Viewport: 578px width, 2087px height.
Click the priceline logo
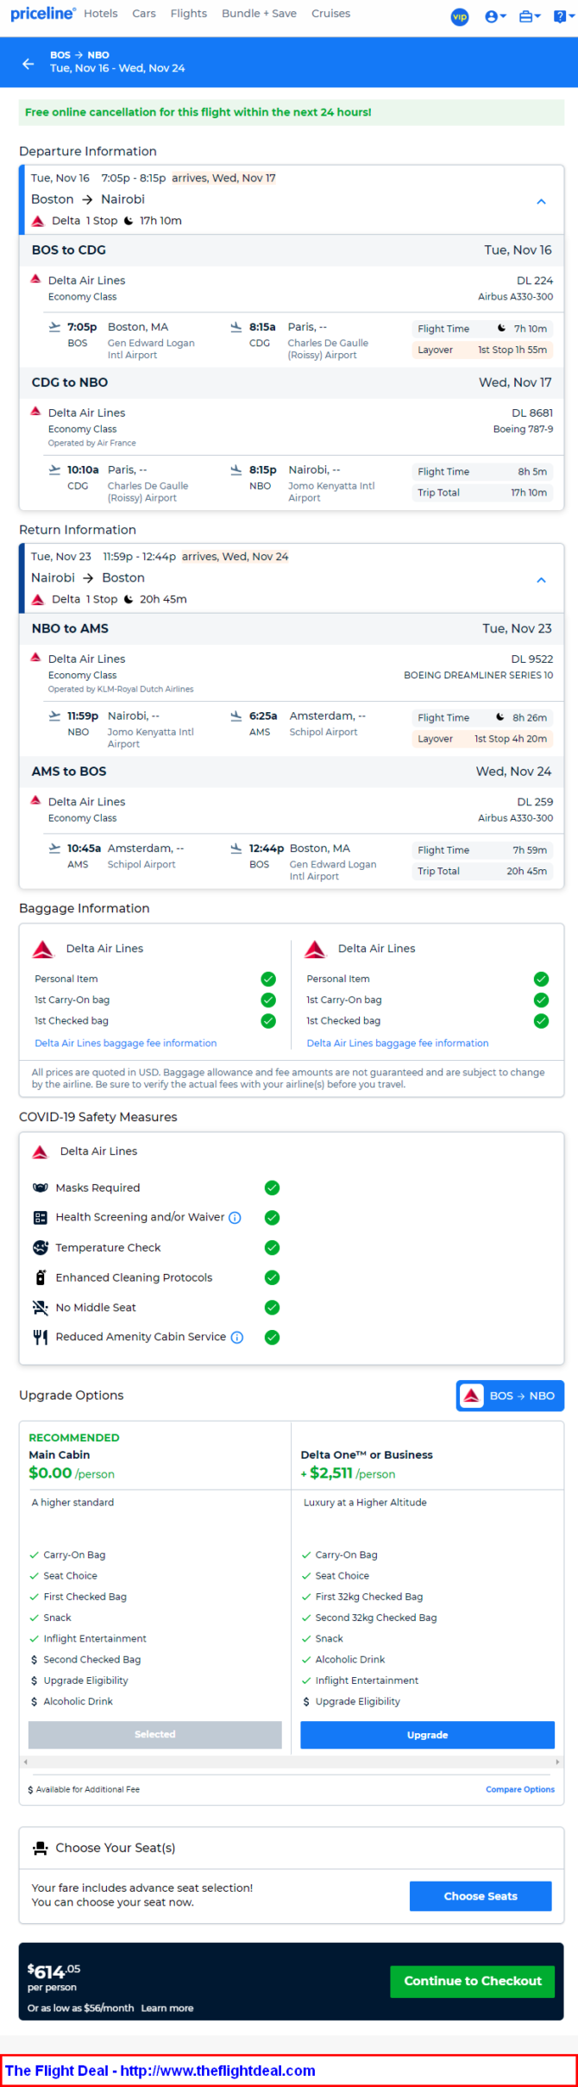[x=43, y=14]
